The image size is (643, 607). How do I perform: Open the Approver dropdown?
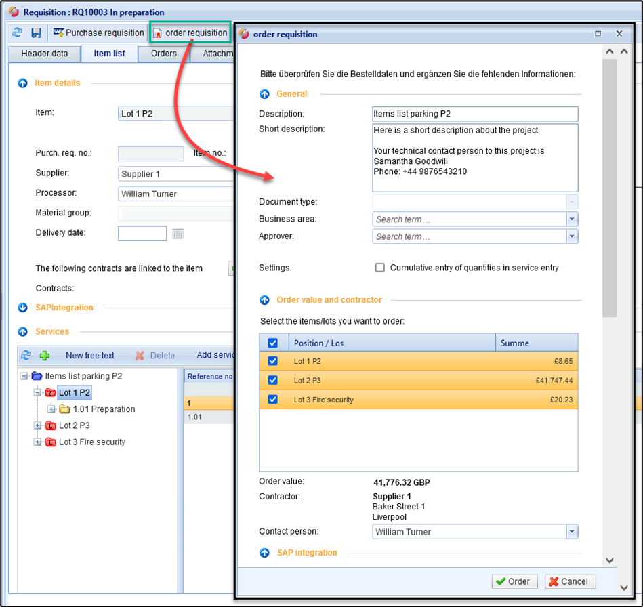(x=572, y=236)
